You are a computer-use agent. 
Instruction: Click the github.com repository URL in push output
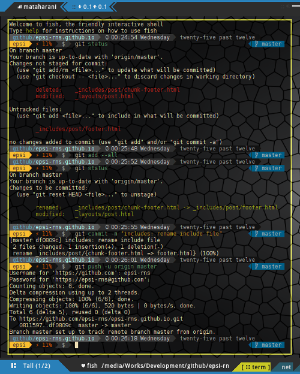101,319
